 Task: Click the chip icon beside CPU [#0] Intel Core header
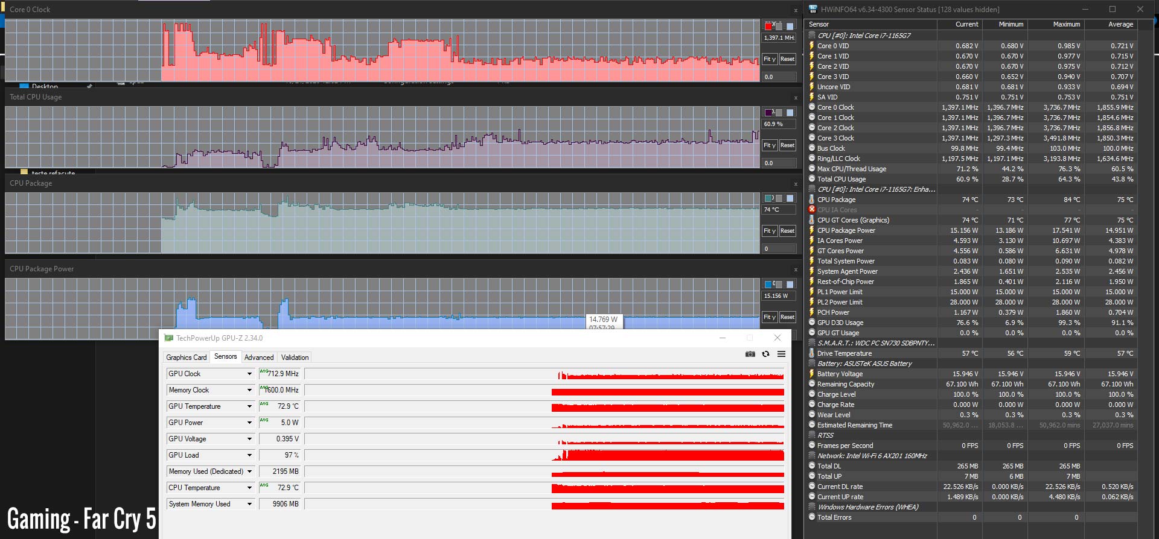coord(812,36)
